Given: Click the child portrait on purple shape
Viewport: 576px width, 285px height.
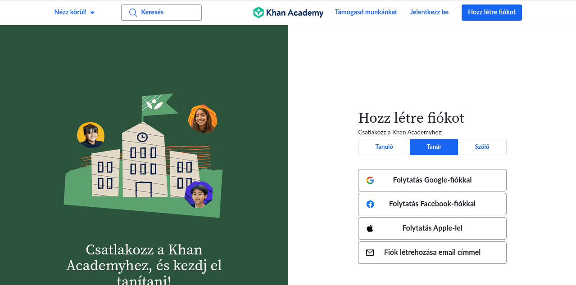Looking at the screenshot, I should 199,194.
